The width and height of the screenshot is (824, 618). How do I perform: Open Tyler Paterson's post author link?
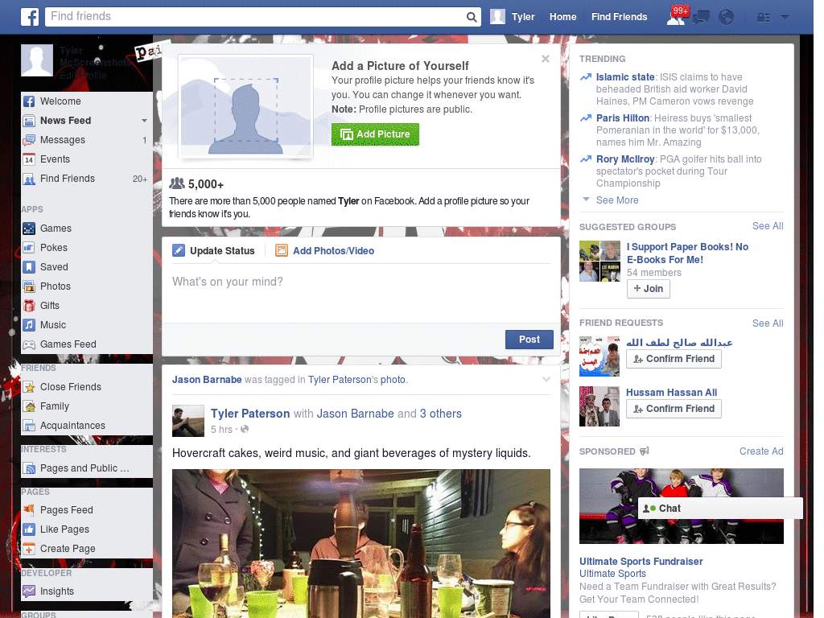[250, 414]
